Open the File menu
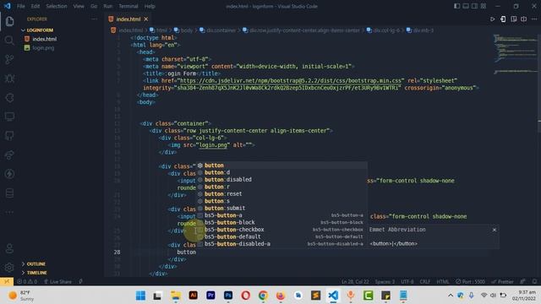 coord(21,6)
